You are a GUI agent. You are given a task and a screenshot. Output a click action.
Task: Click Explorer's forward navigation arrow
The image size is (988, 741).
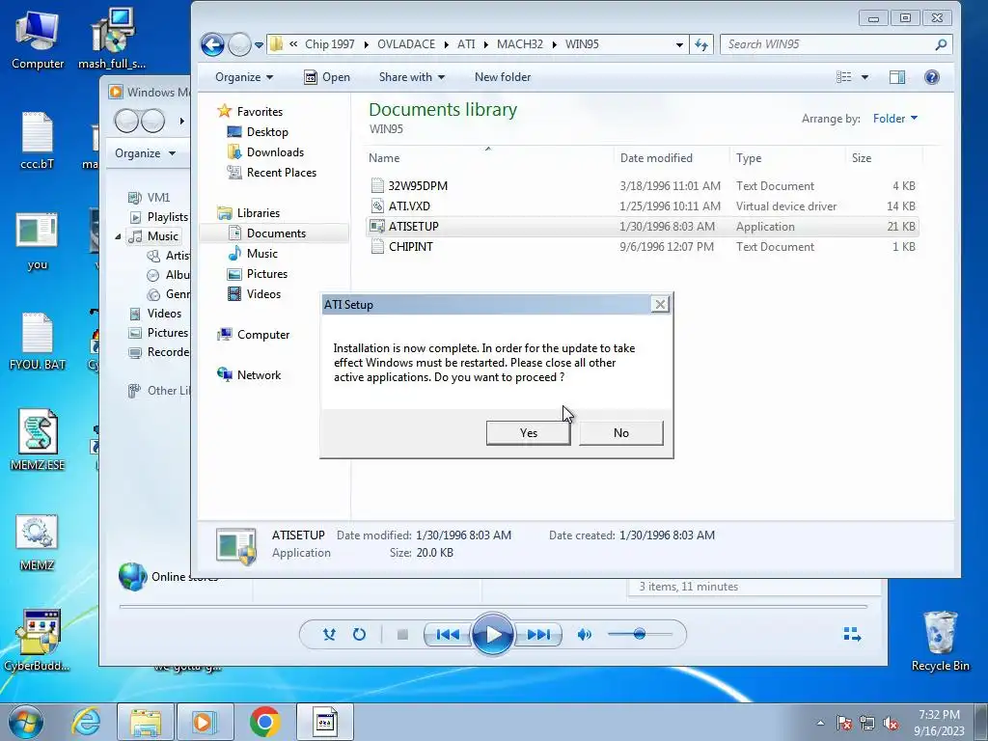point(239,44)
